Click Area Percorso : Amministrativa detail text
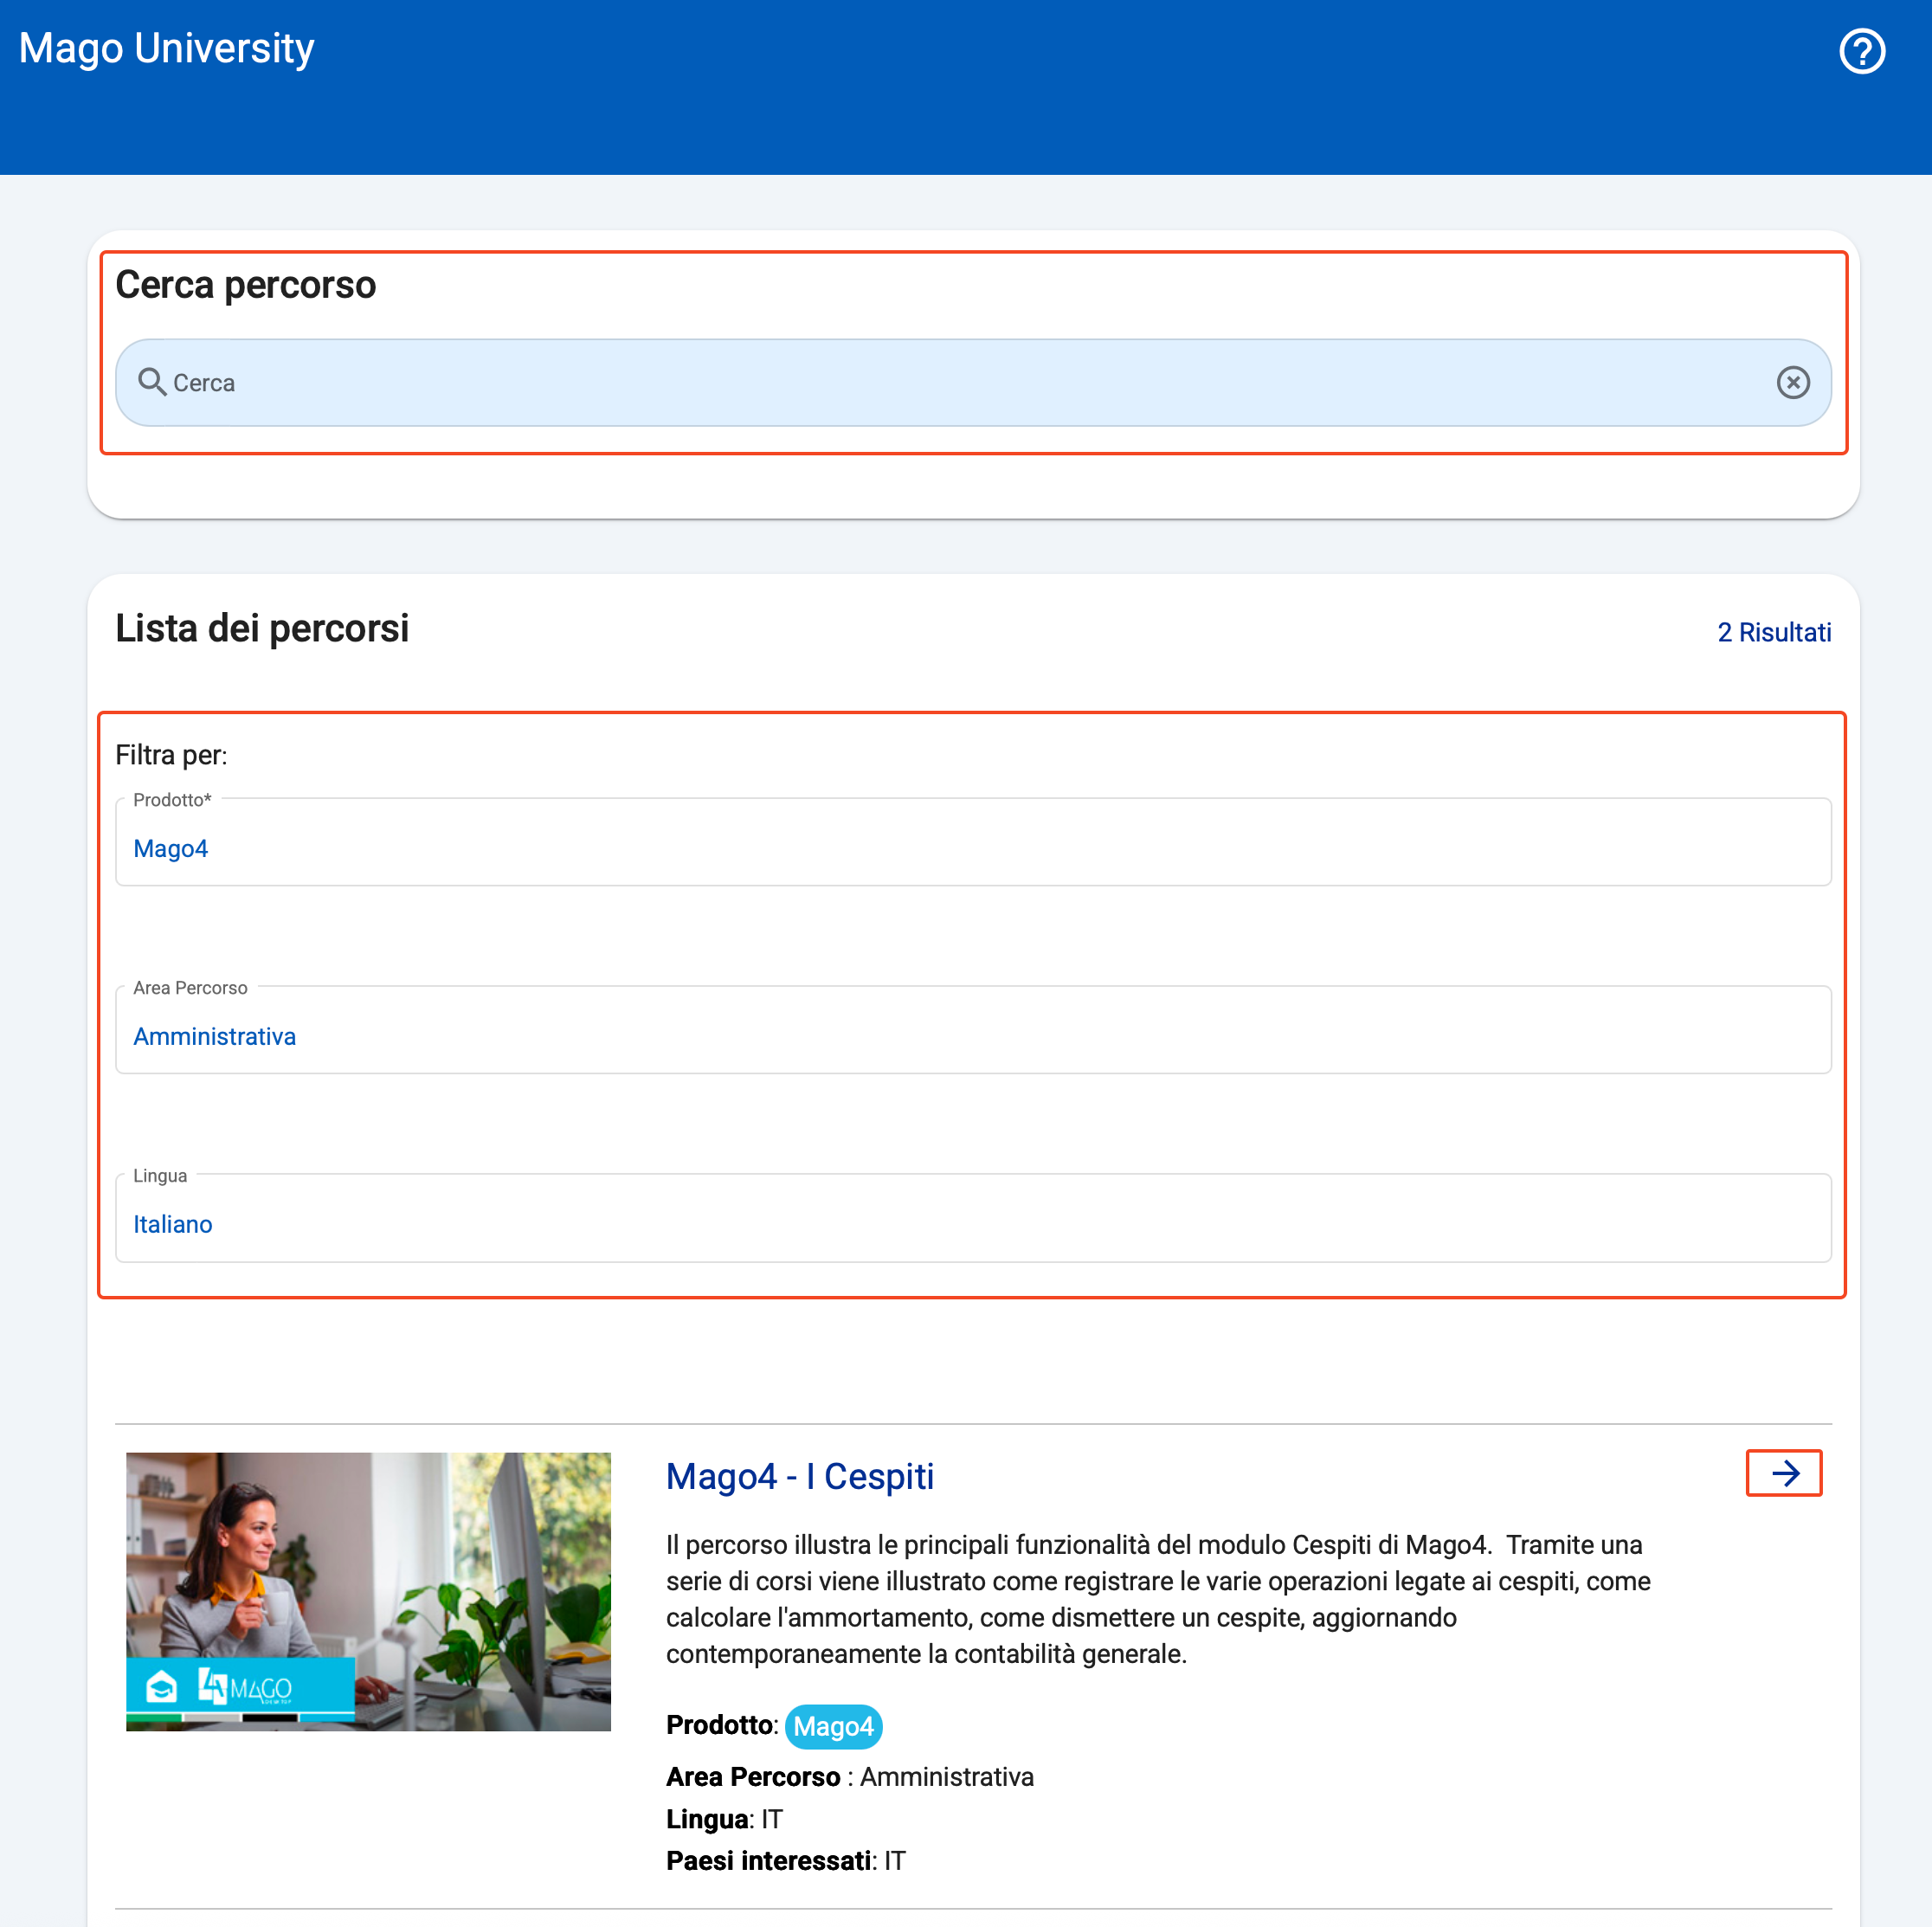This screenshot has width=1932, height=1927. click(850, 1777)
